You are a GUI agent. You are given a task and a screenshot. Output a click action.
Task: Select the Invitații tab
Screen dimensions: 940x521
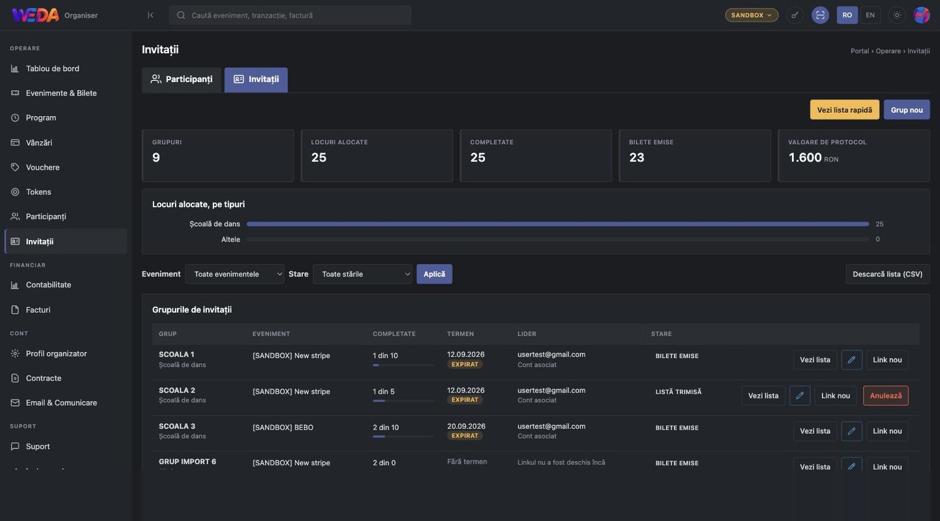(x=256, y=80)
